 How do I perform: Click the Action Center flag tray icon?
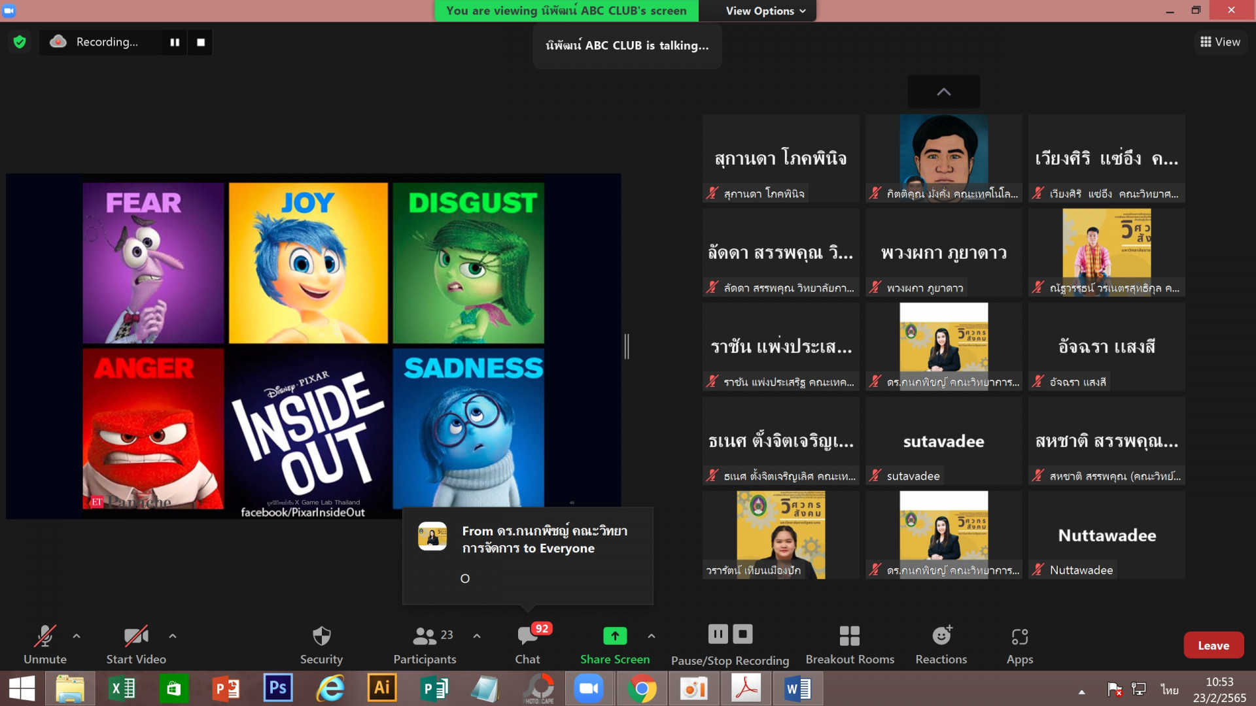pos(1115,690)
